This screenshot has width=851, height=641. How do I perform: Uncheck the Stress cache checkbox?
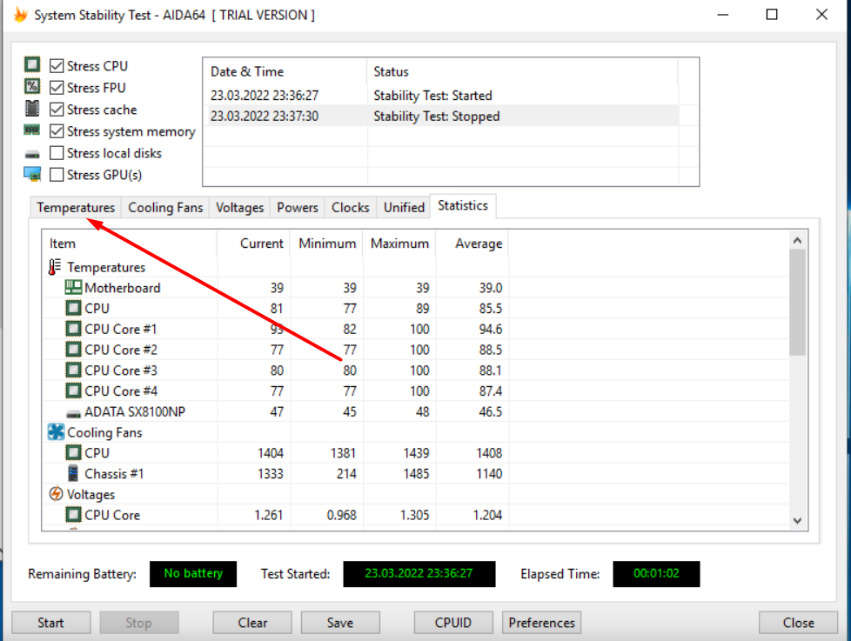pos(57,109)
